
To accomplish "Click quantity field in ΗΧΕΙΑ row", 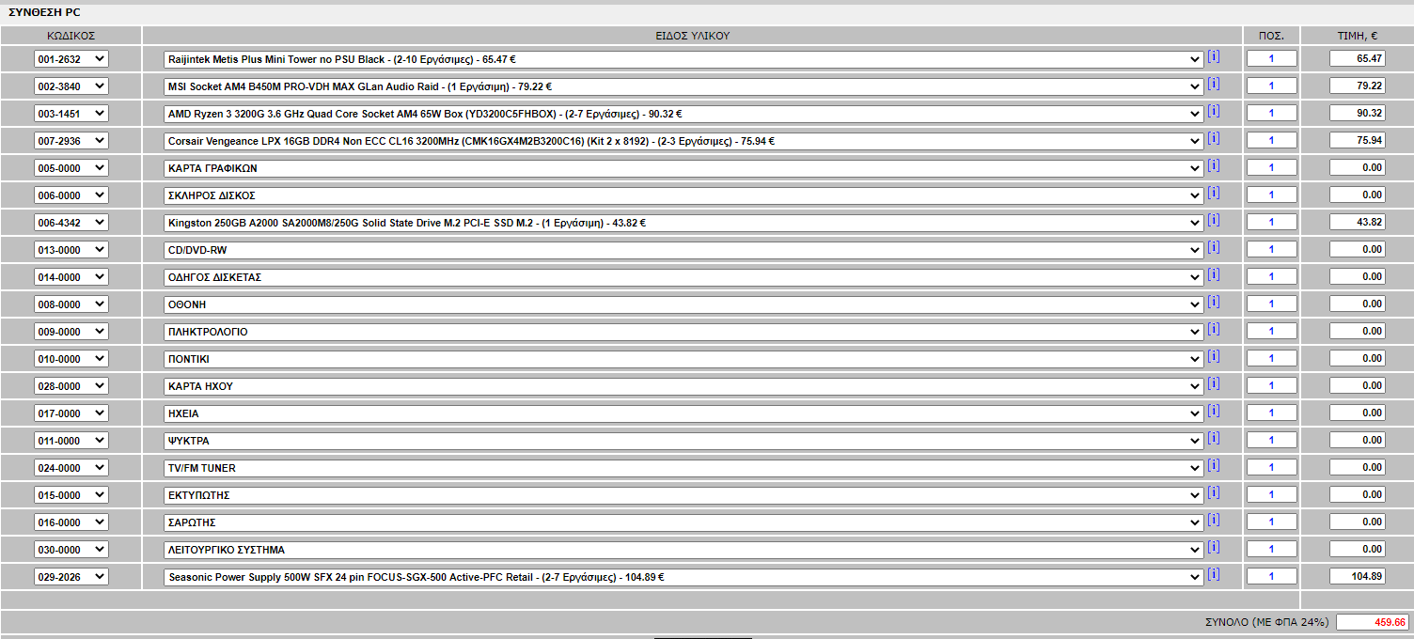I will 1271,413.
